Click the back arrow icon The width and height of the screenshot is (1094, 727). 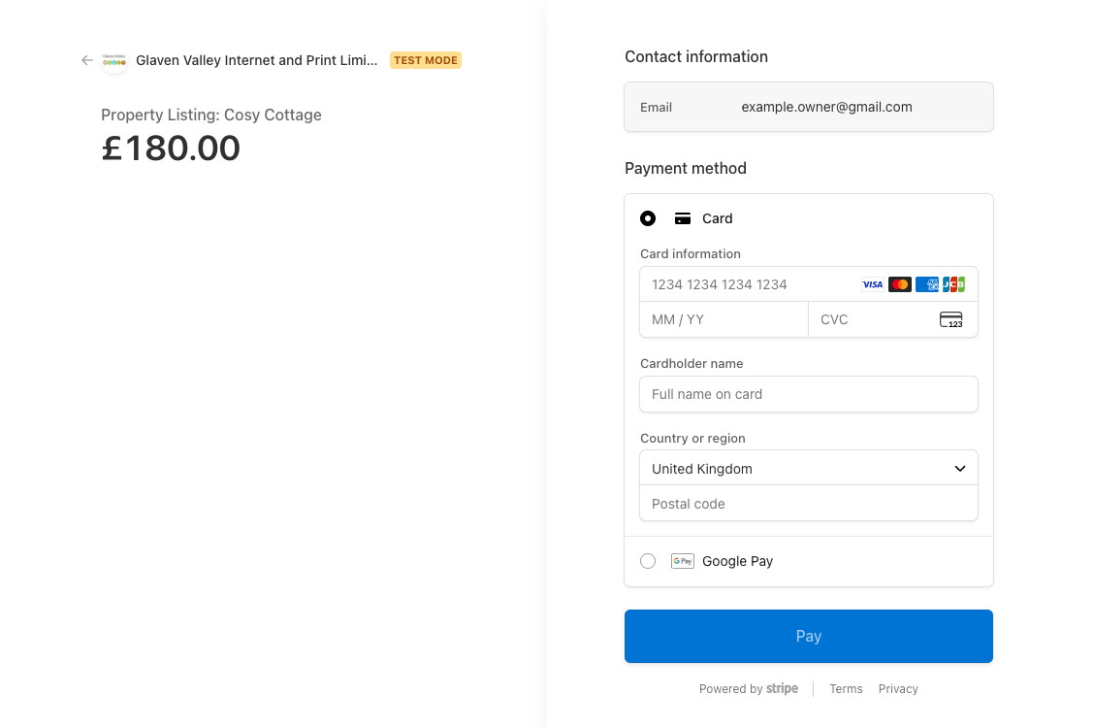87,60
